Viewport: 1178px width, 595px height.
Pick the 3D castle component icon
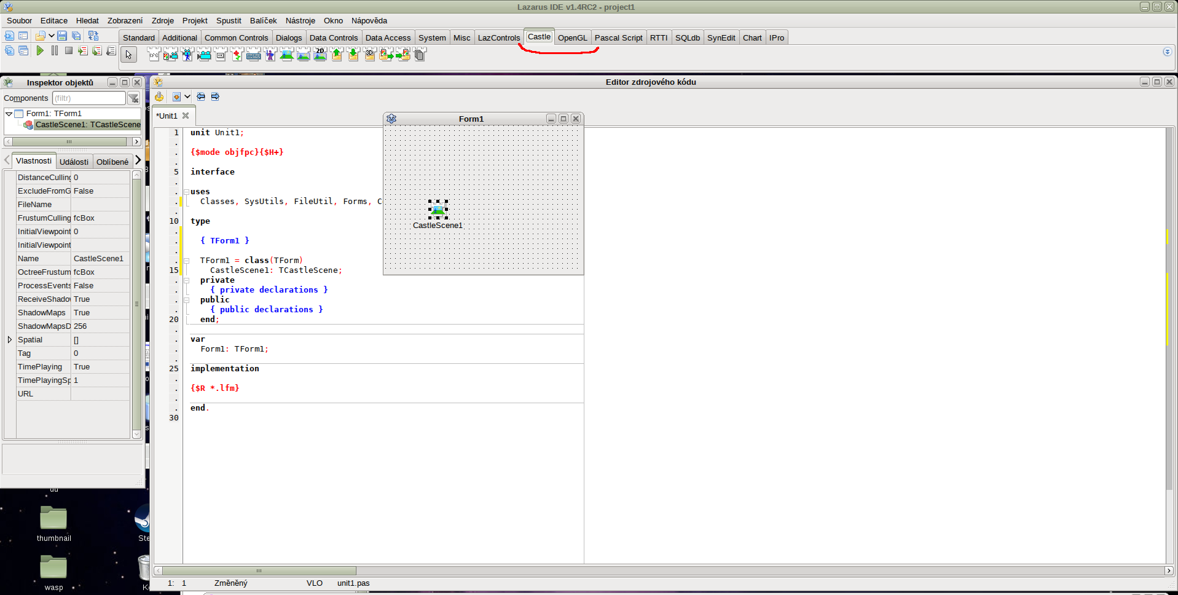[369, 55]
